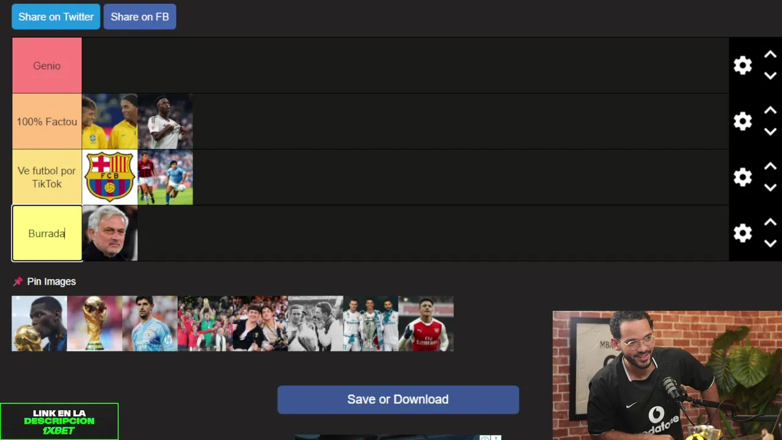Select the World Cup trophy image
This screenshot has height=440, width=782.
pyautogui.click(x=95, y=323)
